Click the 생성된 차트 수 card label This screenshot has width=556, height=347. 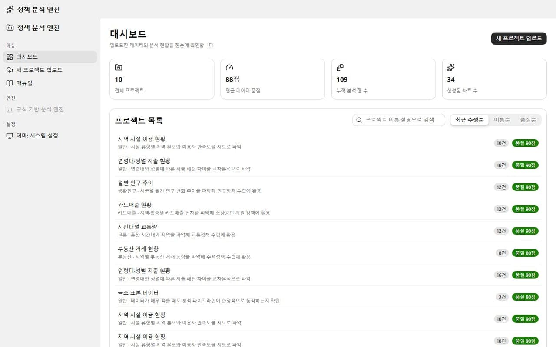(x=462, y=91)
